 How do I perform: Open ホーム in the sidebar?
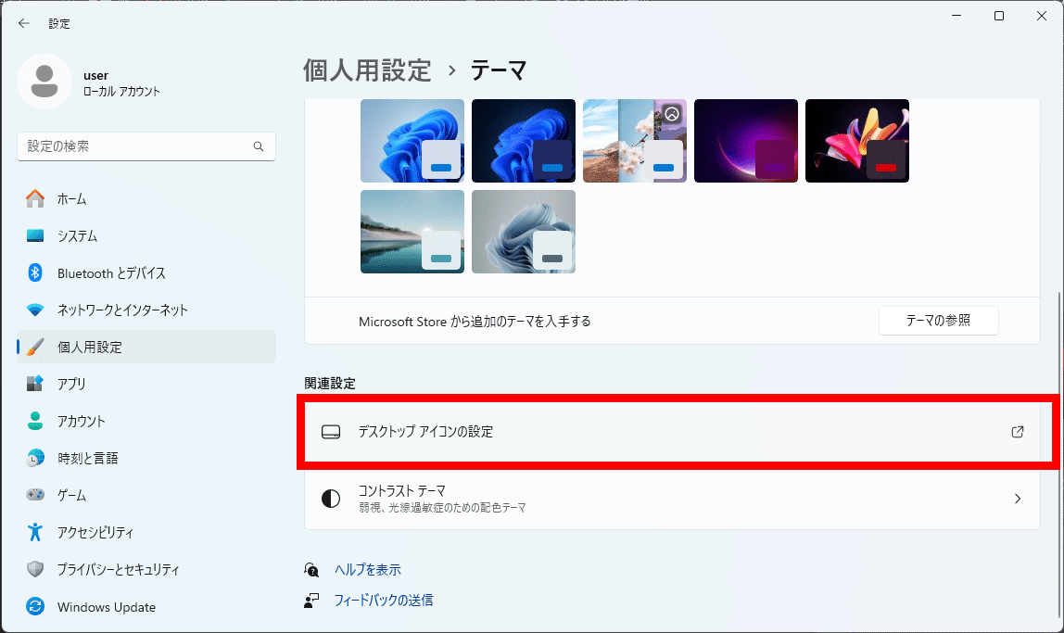click(x=146, y=198)
